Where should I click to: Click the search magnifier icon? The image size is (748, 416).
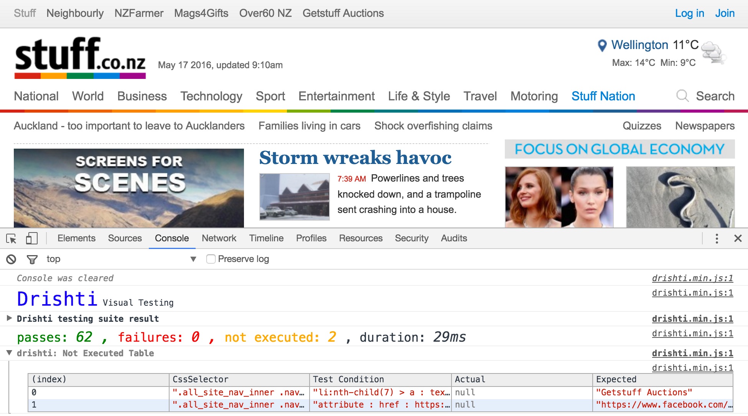tap(682, 96)
